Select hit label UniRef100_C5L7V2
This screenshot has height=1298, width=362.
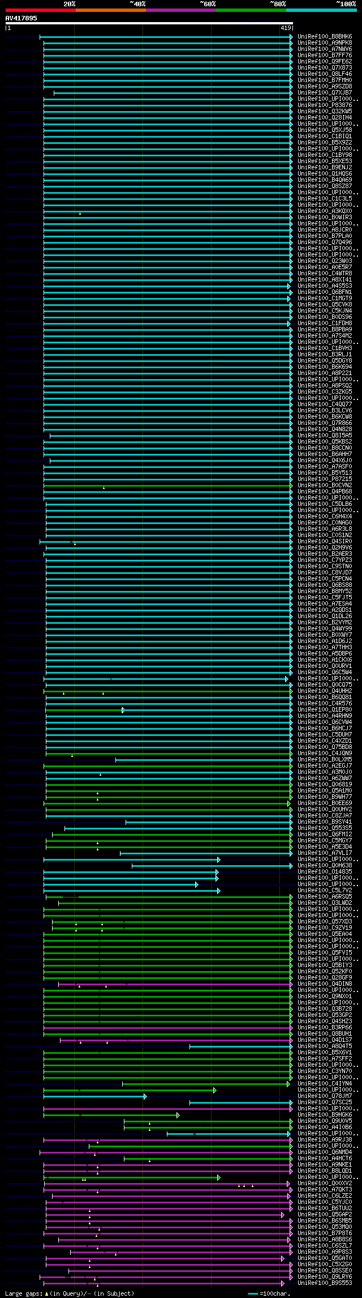pyautogui.click(x=325, y=891)
